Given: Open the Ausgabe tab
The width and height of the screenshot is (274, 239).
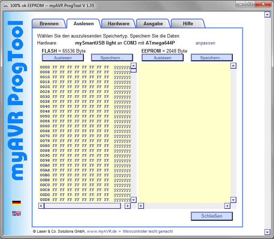Looking at the screenshot, I should click(x=153, y=23).
